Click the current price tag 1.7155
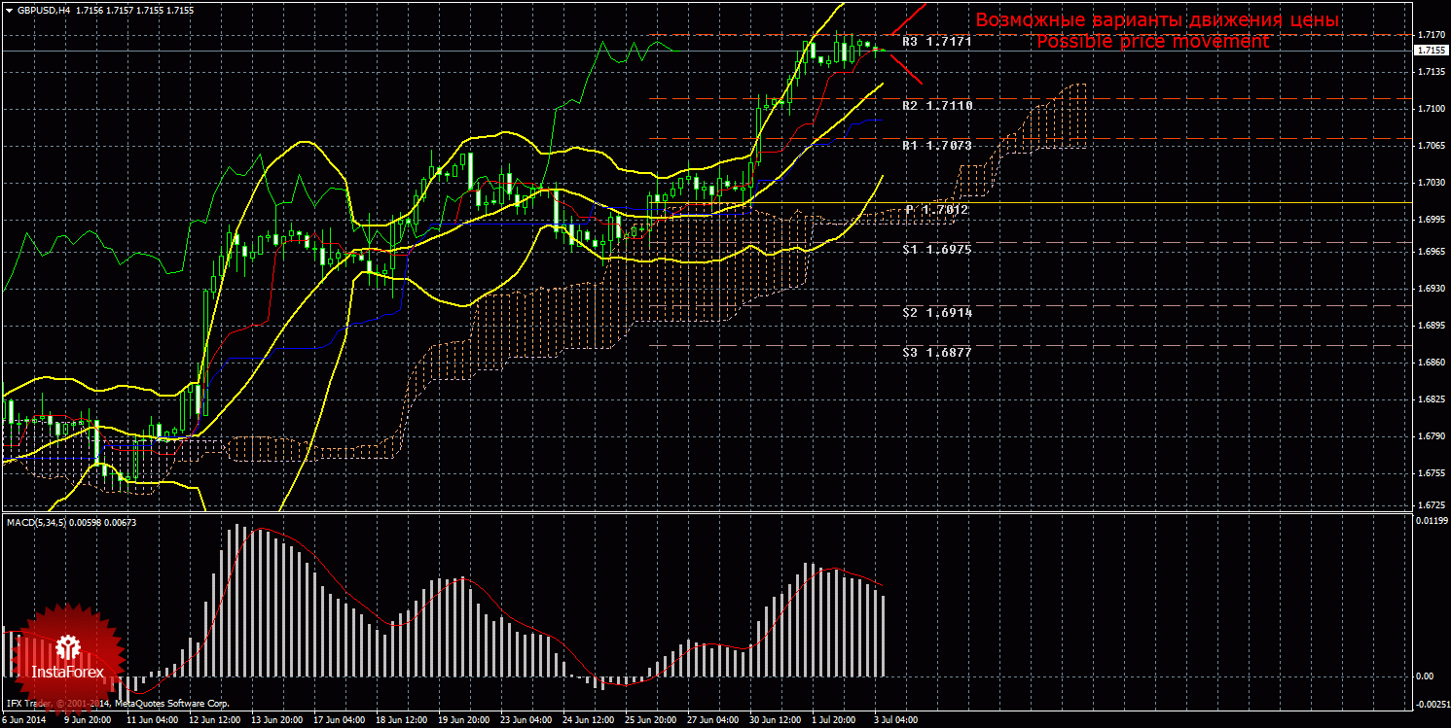Image resolution: width=1451 pixels, height=728 pixels. pyautogui.click(x=1431, y=51)
